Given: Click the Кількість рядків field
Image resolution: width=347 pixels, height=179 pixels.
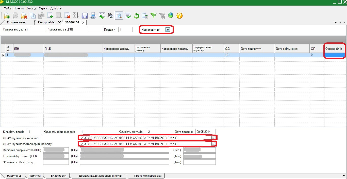Looking at the screenshot, I should coord(34,132).
